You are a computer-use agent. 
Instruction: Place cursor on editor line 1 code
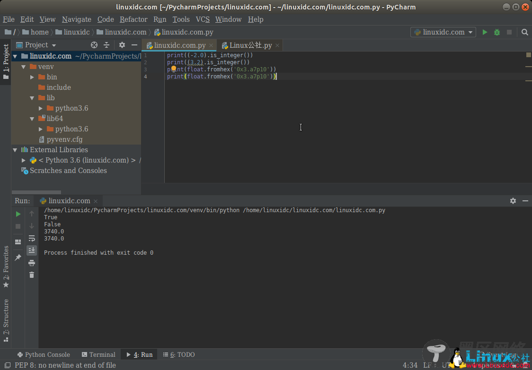coord(210,55)
